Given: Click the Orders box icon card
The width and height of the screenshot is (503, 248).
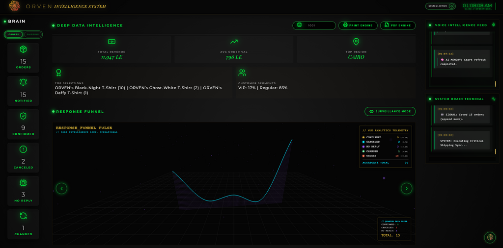Looking at the screenshot, I should click(x=23, y=58).
